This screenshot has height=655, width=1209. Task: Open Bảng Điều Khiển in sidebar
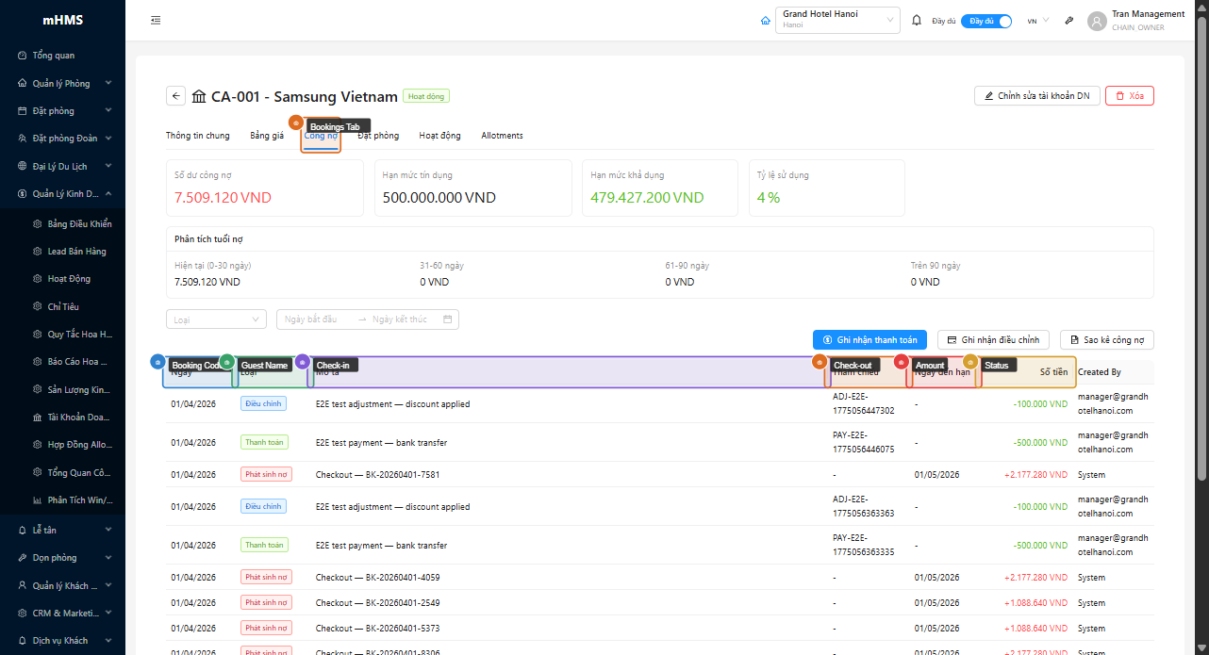(79, 224)
